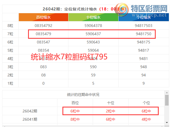Select the cell value 59064
The width and height of the screenshot is (170, 127).
coord(93,50)
